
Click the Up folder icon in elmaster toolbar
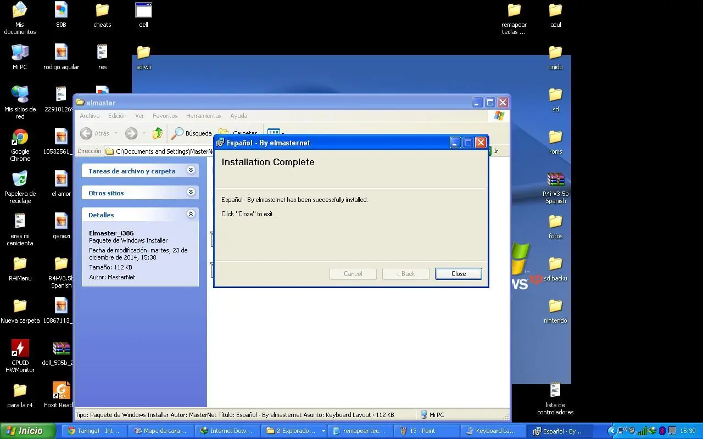pyautogui.click(x=158, y=133)
